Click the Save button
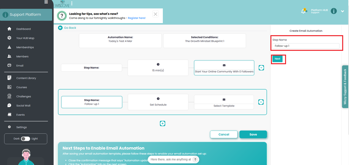 (x=253, y=134)
